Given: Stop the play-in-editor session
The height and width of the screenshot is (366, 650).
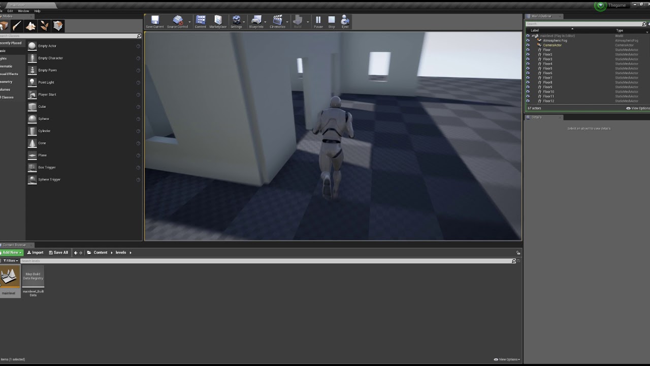Looking at the screenshot, I should click(332, 21).
